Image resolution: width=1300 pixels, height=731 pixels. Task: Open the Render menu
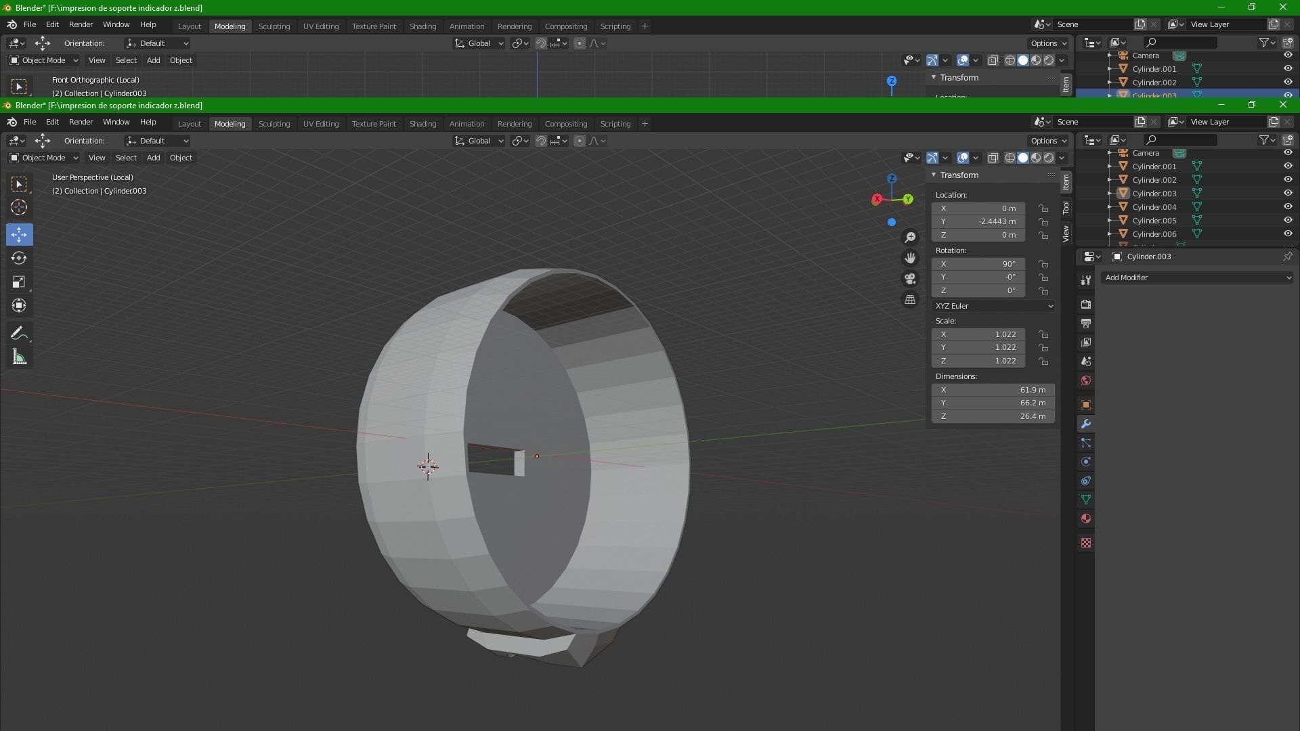coord(81,122)
